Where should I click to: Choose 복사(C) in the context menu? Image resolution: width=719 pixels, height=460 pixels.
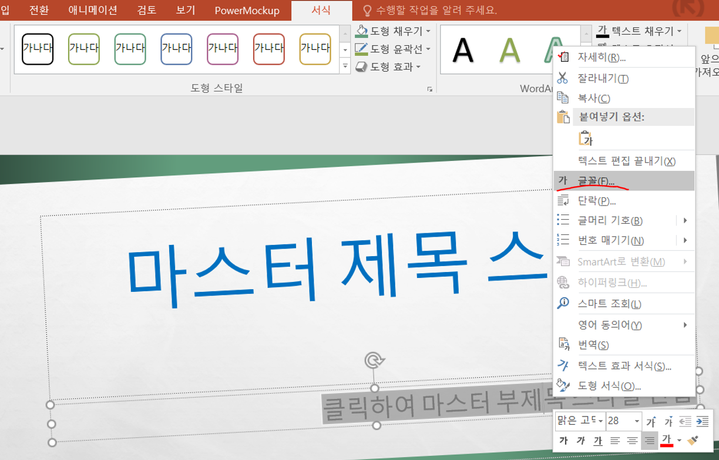point(624,98)
